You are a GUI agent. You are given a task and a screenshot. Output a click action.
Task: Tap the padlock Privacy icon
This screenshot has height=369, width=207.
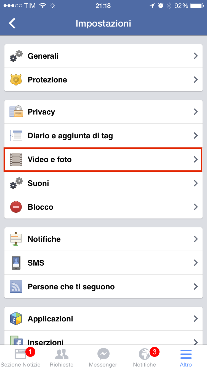coord(16,112)
